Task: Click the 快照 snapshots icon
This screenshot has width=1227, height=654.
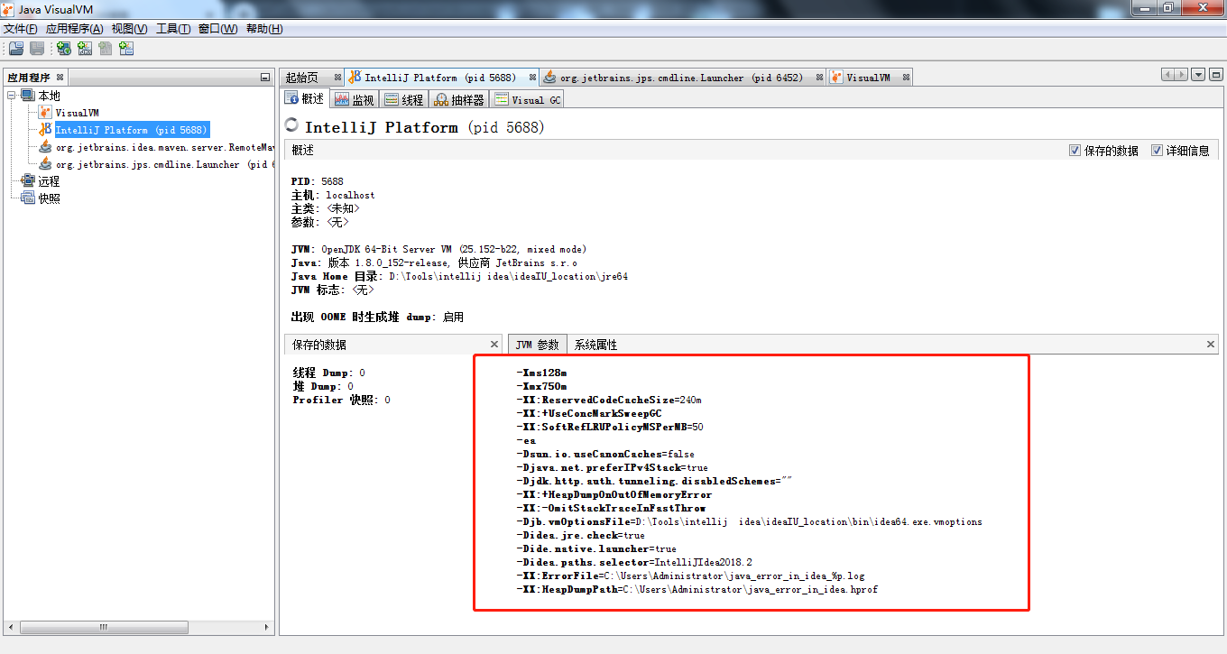Action: point(27,198)
